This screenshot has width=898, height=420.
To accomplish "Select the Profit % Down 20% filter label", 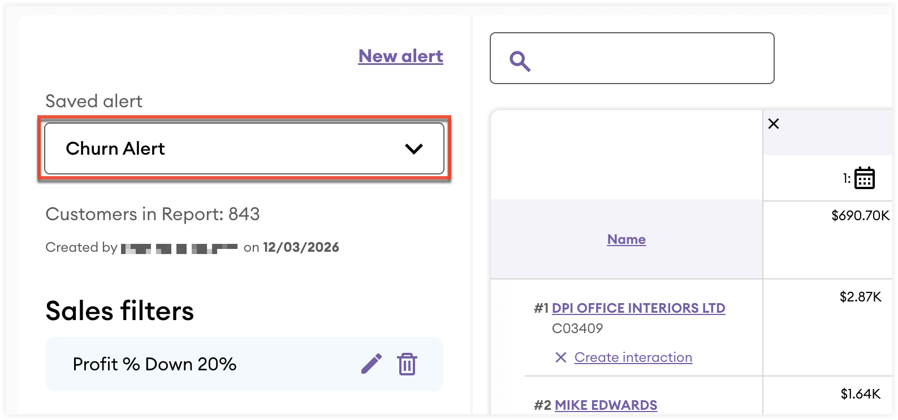I will pyautogui.click(x=154, y=364).
